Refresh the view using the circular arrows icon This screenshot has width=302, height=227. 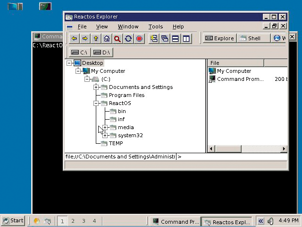click(128, 39)
